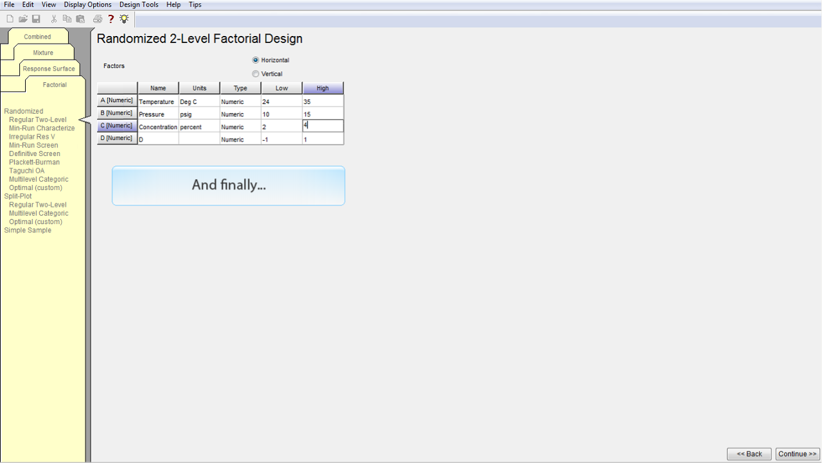Screen dimensions: 822x463
Task: Click the << Back button
Action: (x=749, y=454)
